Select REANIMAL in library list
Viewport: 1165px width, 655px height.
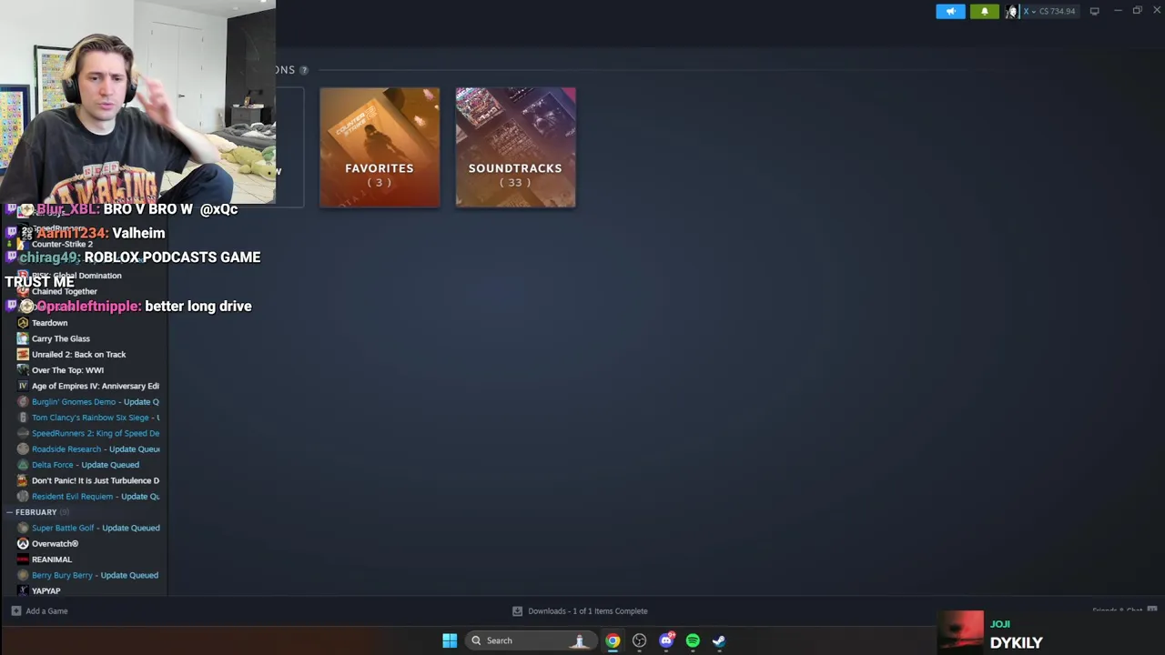point(52,559)
